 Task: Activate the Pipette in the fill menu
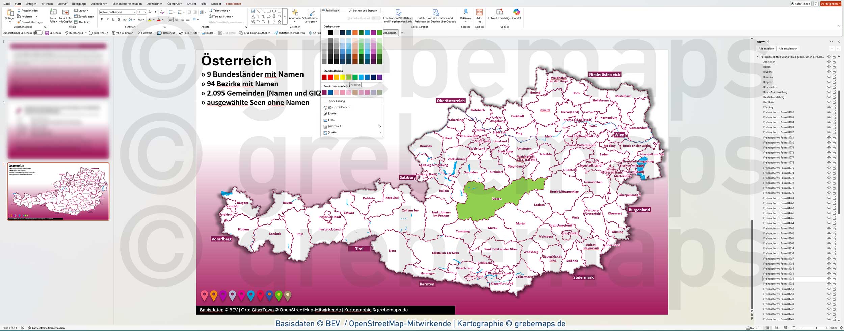point(331,114)
